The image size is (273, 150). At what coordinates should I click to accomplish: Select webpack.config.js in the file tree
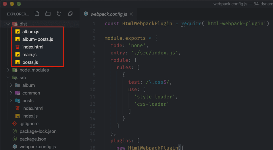(38, 147)
